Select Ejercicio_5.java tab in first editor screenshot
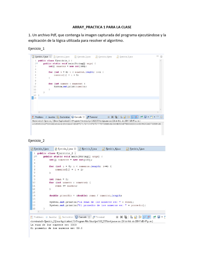 tap(125, 57)
